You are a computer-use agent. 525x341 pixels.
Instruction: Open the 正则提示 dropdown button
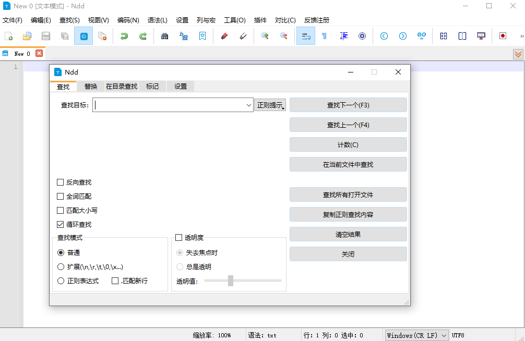pyautogui.click(x=270, y=105)
